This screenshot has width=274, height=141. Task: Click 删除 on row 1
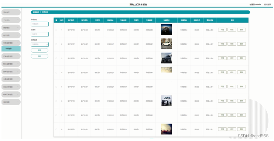point(242,29)
